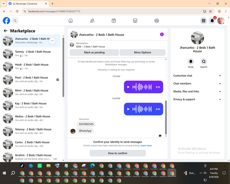The height and width of the screenshot is (184, 230).
Task: Open the browser three-dot menu
Action: [226, 11]
